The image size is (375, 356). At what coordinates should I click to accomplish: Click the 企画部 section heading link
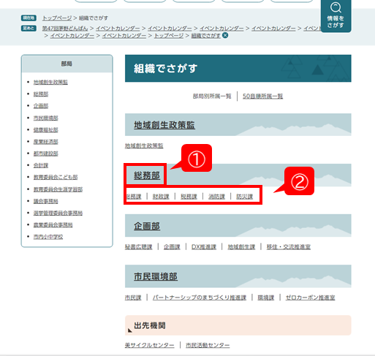pos(147,226)
